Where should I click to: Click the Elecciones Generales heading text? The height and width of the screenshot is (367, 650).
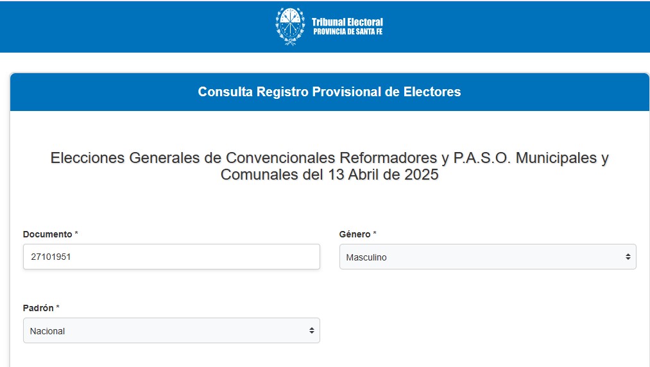[x=329, y=158]
